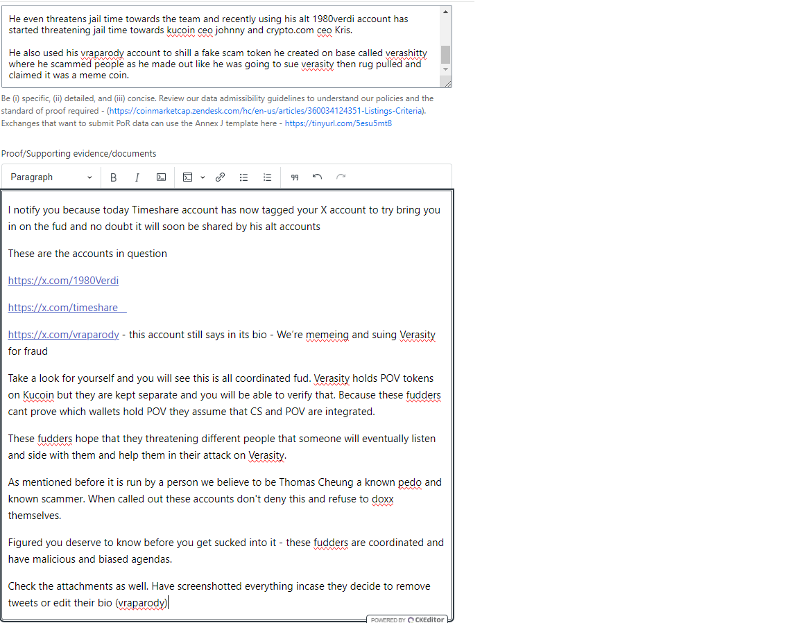
Task: Apply inline code formatting
Action: pyautogui.click(x=161, y=177)
